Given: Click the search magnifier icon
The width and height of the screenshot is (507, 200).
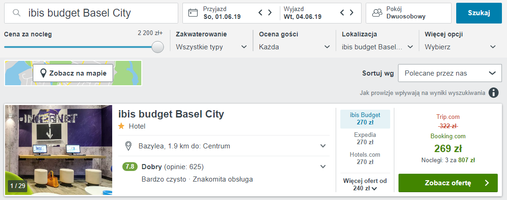Looking at the screenshot, I should (17, 13).
